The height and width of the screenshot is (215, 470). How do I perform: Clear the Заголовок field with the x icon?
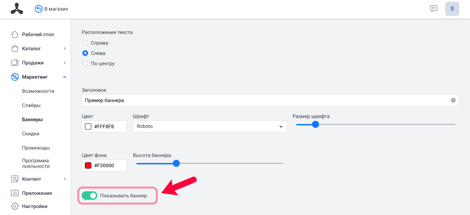click(453, 100)
